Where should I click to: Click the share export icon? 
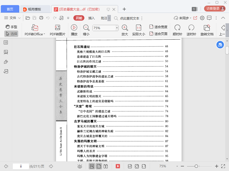click(x=195, y=18)
